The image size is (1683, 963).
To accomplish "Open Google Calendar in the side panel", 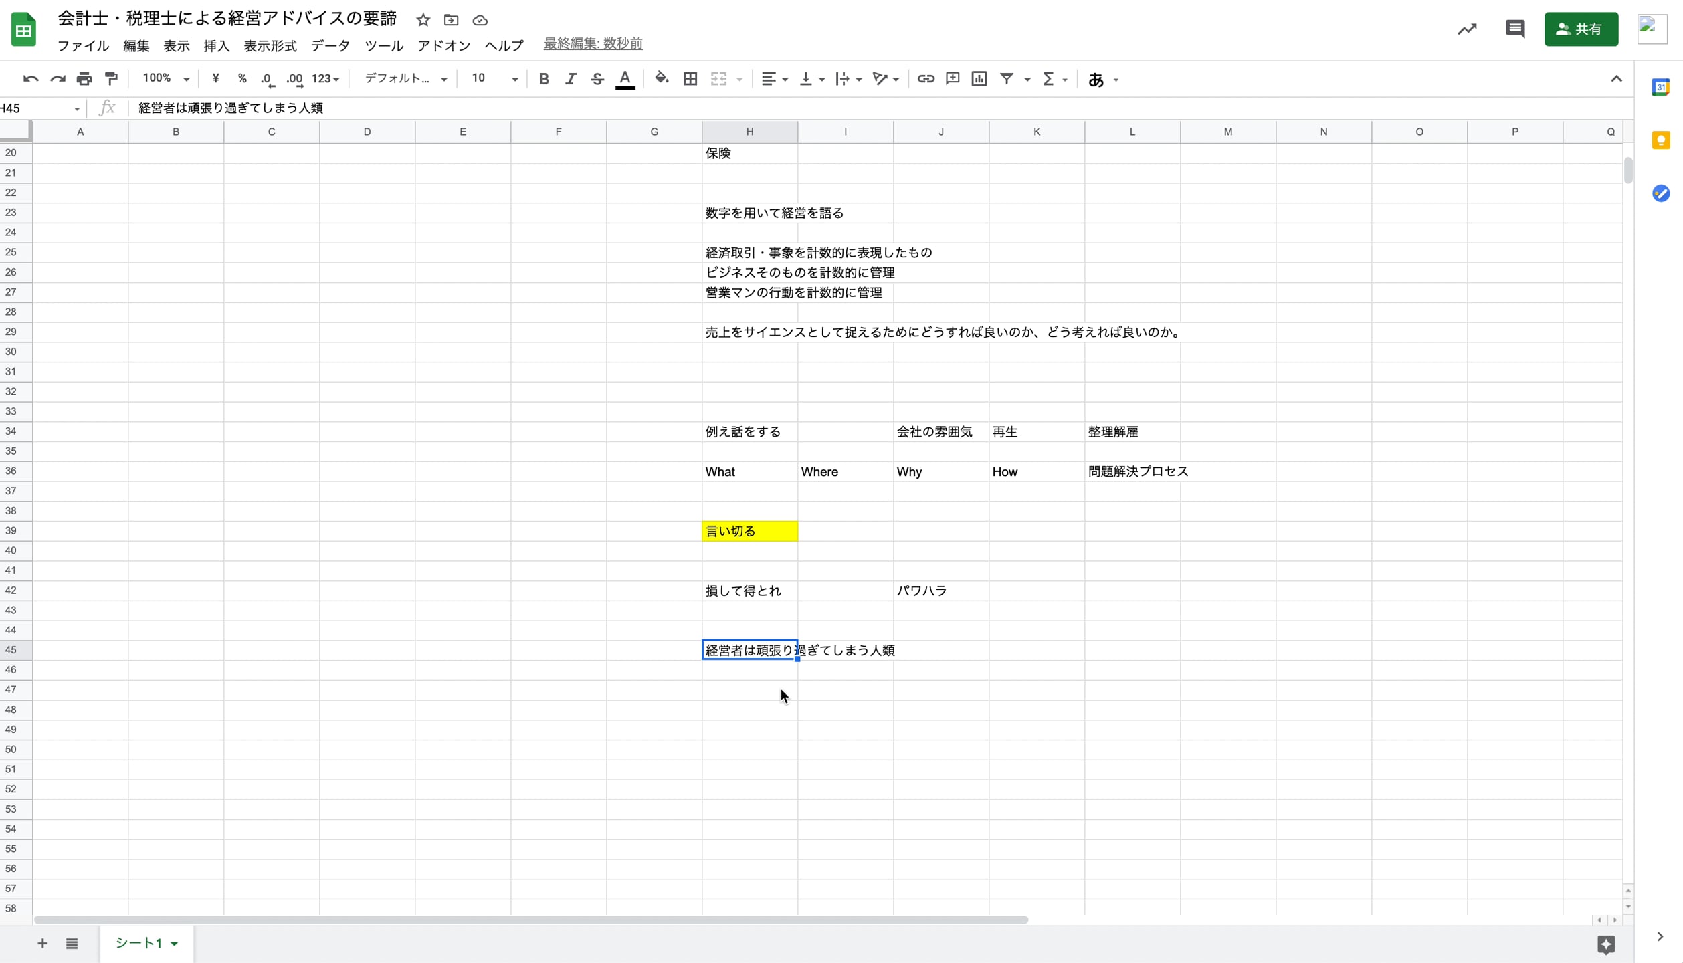I will 1662,87.
